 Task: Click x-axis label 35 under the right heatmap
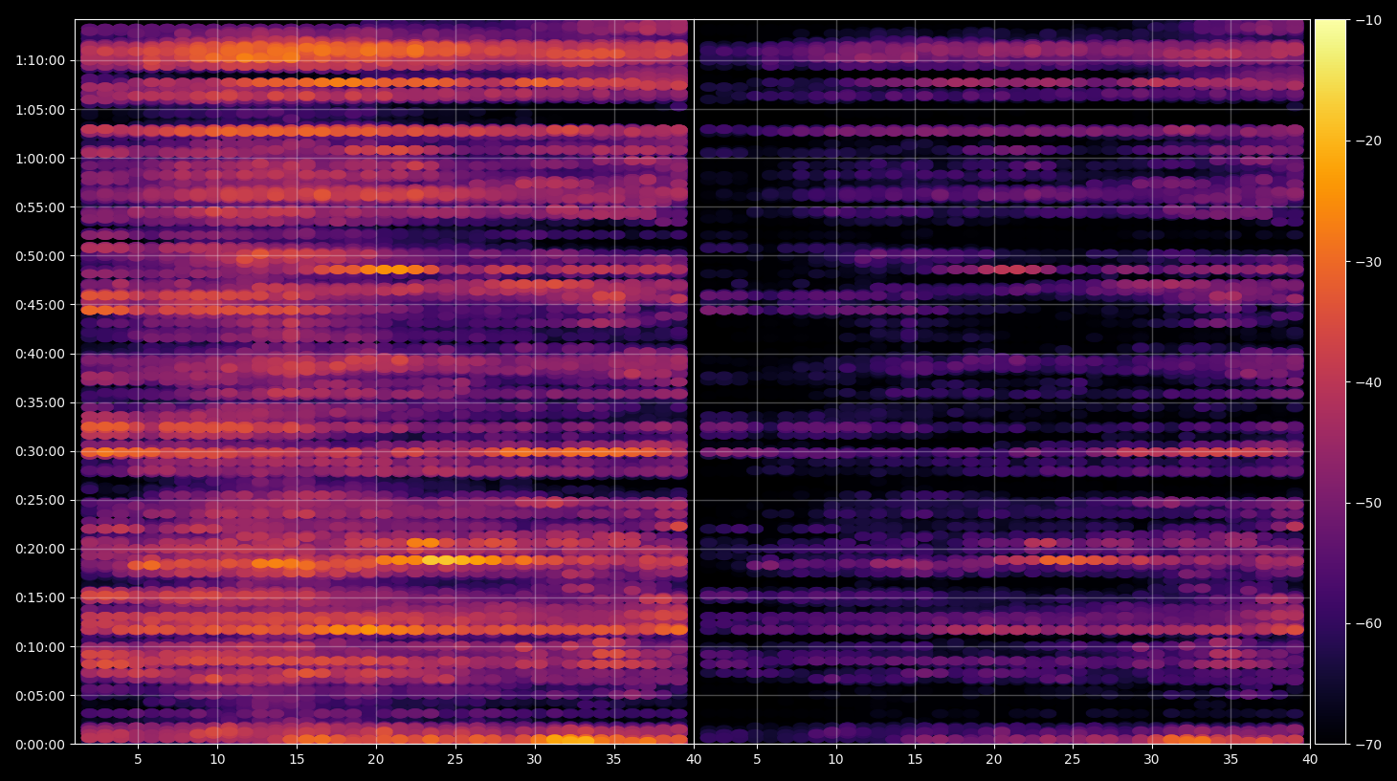point(1231,760)
